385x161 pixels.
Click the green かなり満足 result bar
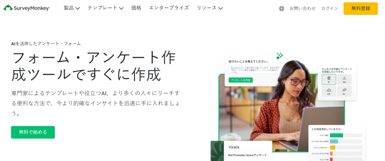pyautogui.click(x=336, y=135)
